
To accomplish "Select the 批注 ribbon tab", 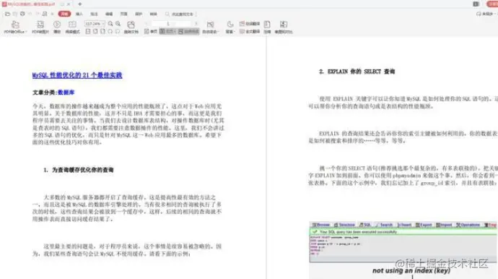I will 94,14.
